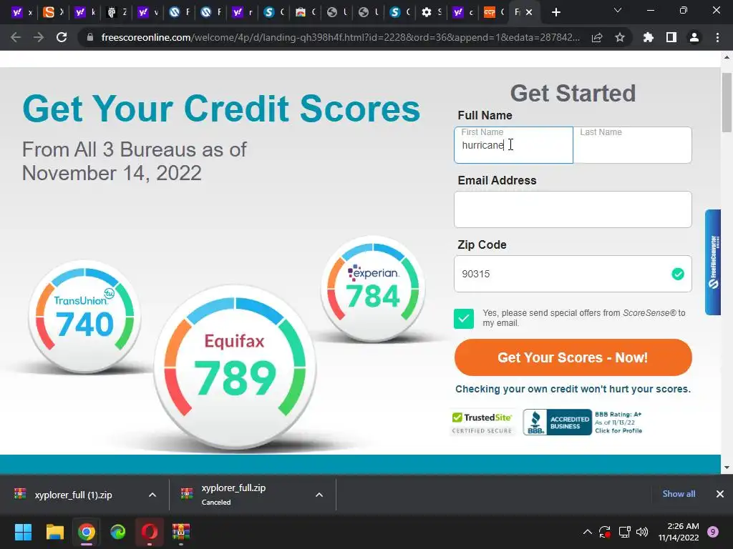Click the page vertical scrollbar thumb

click(727, 103)
